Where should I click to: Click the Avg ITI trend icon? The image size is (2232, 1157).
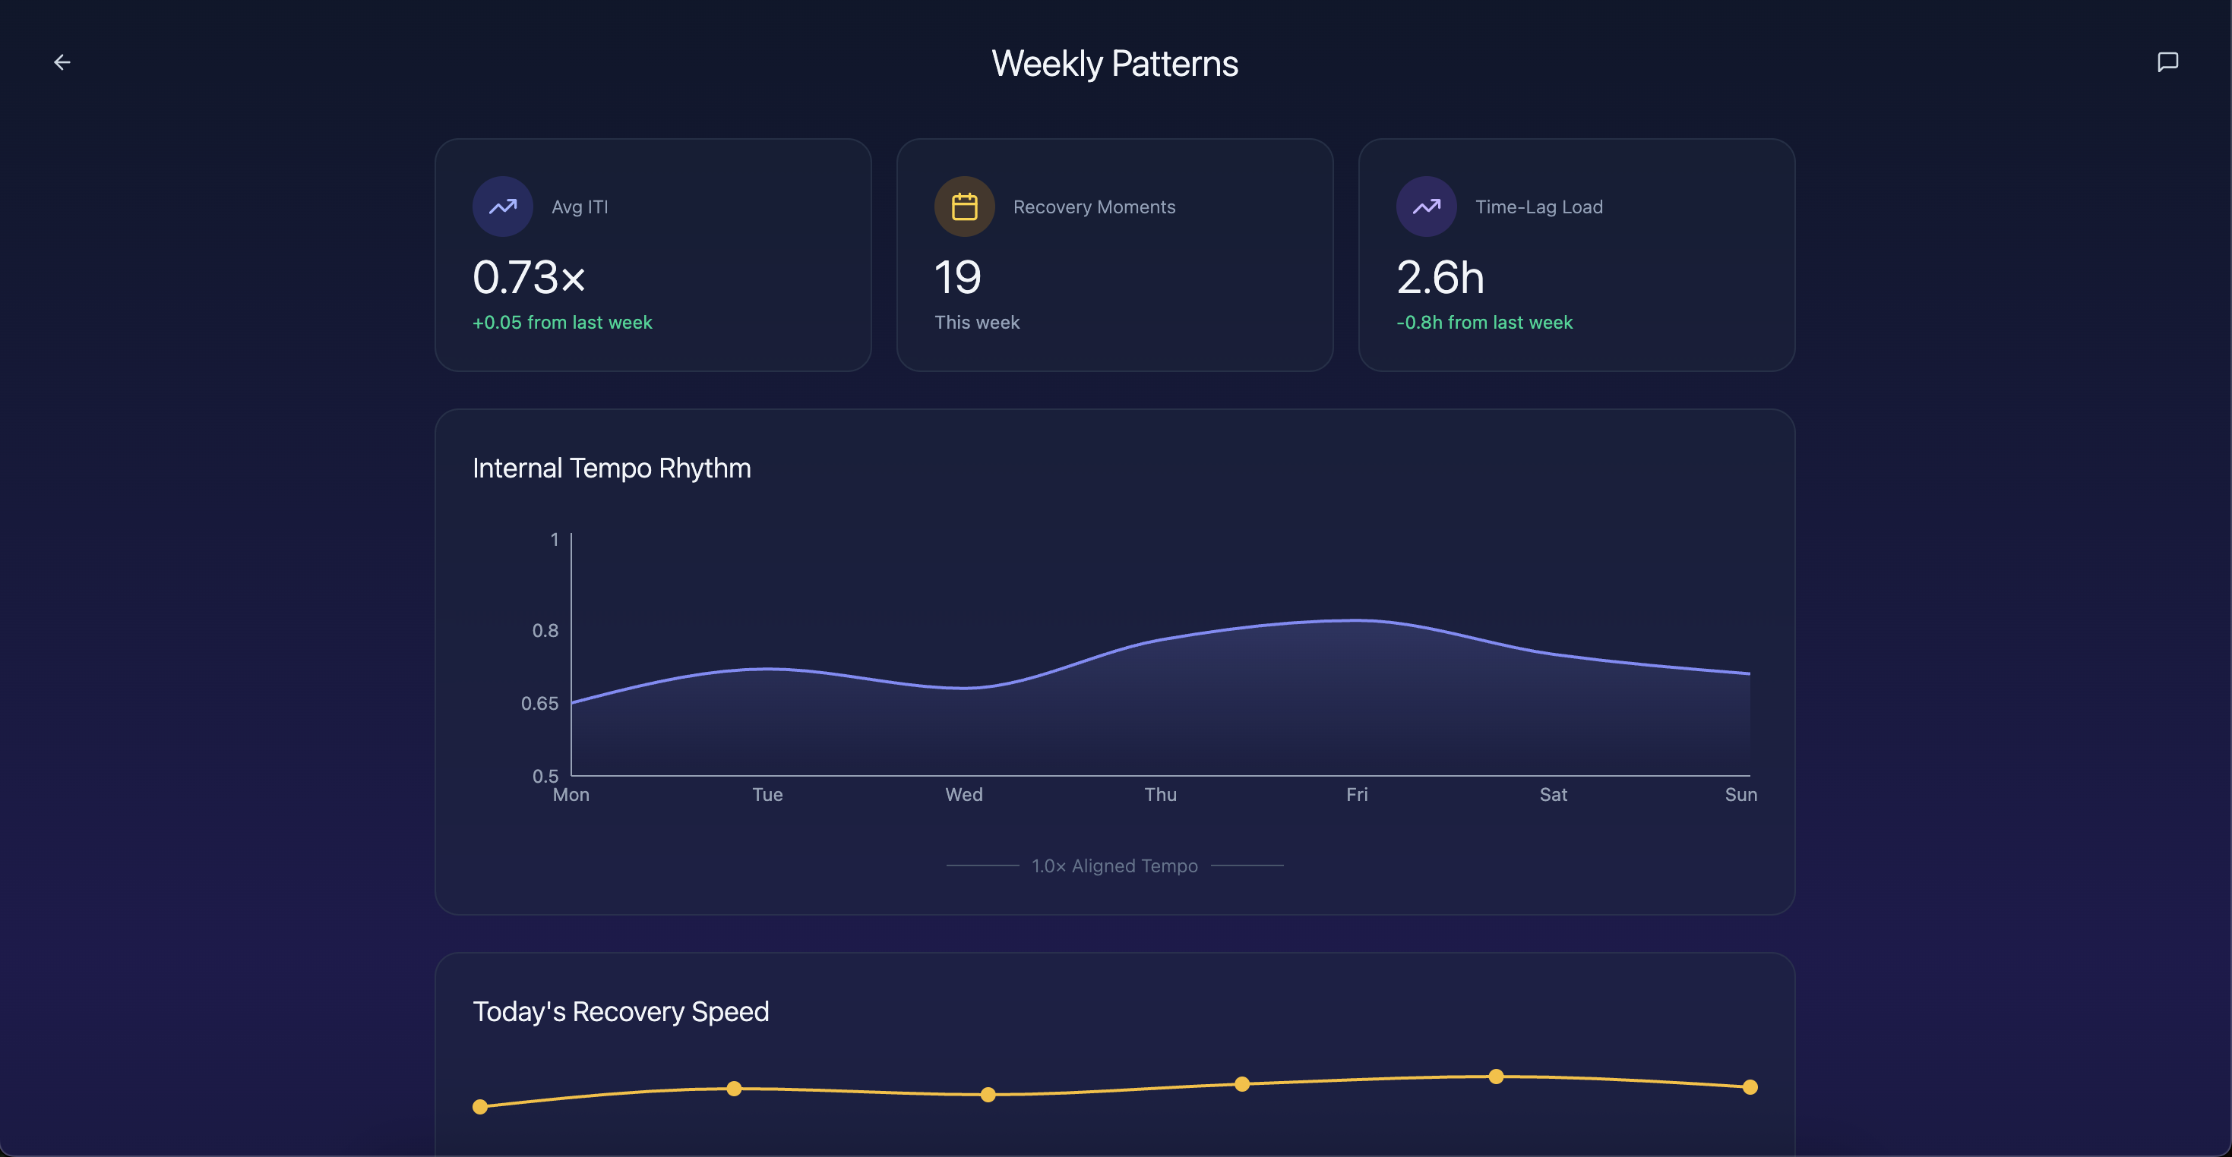coord(503,207)
